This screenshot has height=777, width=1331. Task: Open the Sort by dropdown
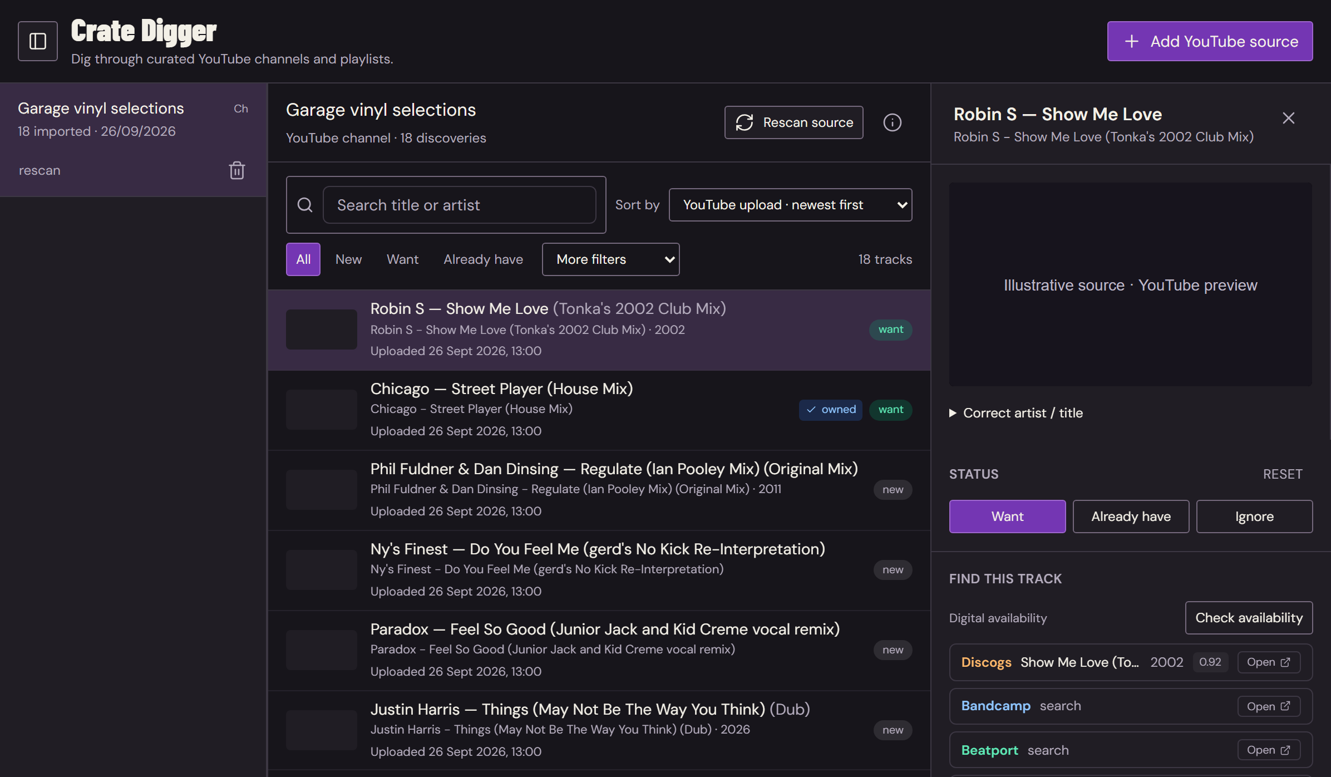pyautogui.click(x=790, y=205)
